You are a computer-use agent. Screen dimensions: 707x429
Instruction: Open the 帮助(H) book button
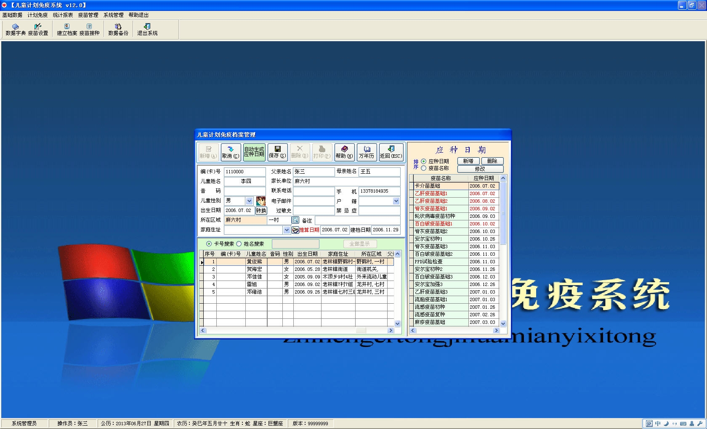[344, 152]
